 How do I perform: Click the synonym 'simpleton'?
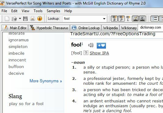(x=18, y=47)
